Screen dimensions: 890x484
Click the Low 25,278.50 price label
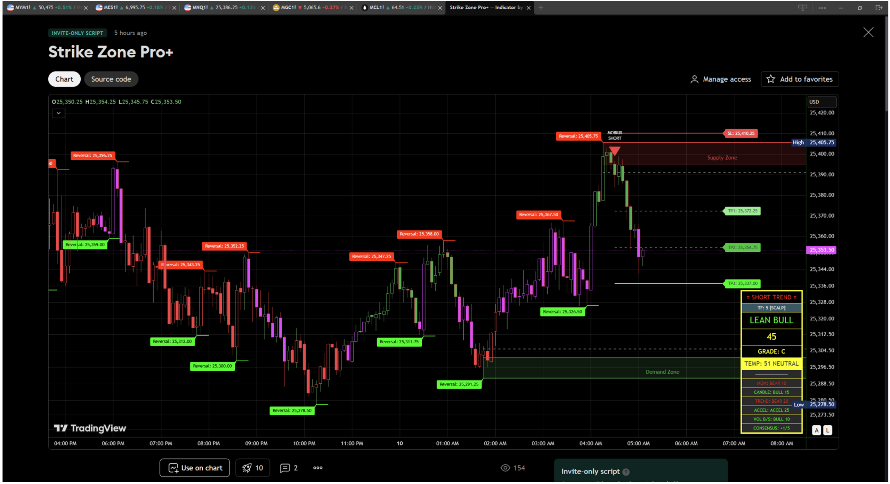coord(814,404)
